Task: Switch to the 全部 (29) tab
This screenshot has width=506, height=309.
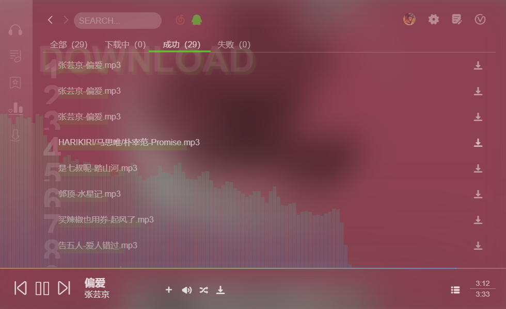Action: pos(69,44)
